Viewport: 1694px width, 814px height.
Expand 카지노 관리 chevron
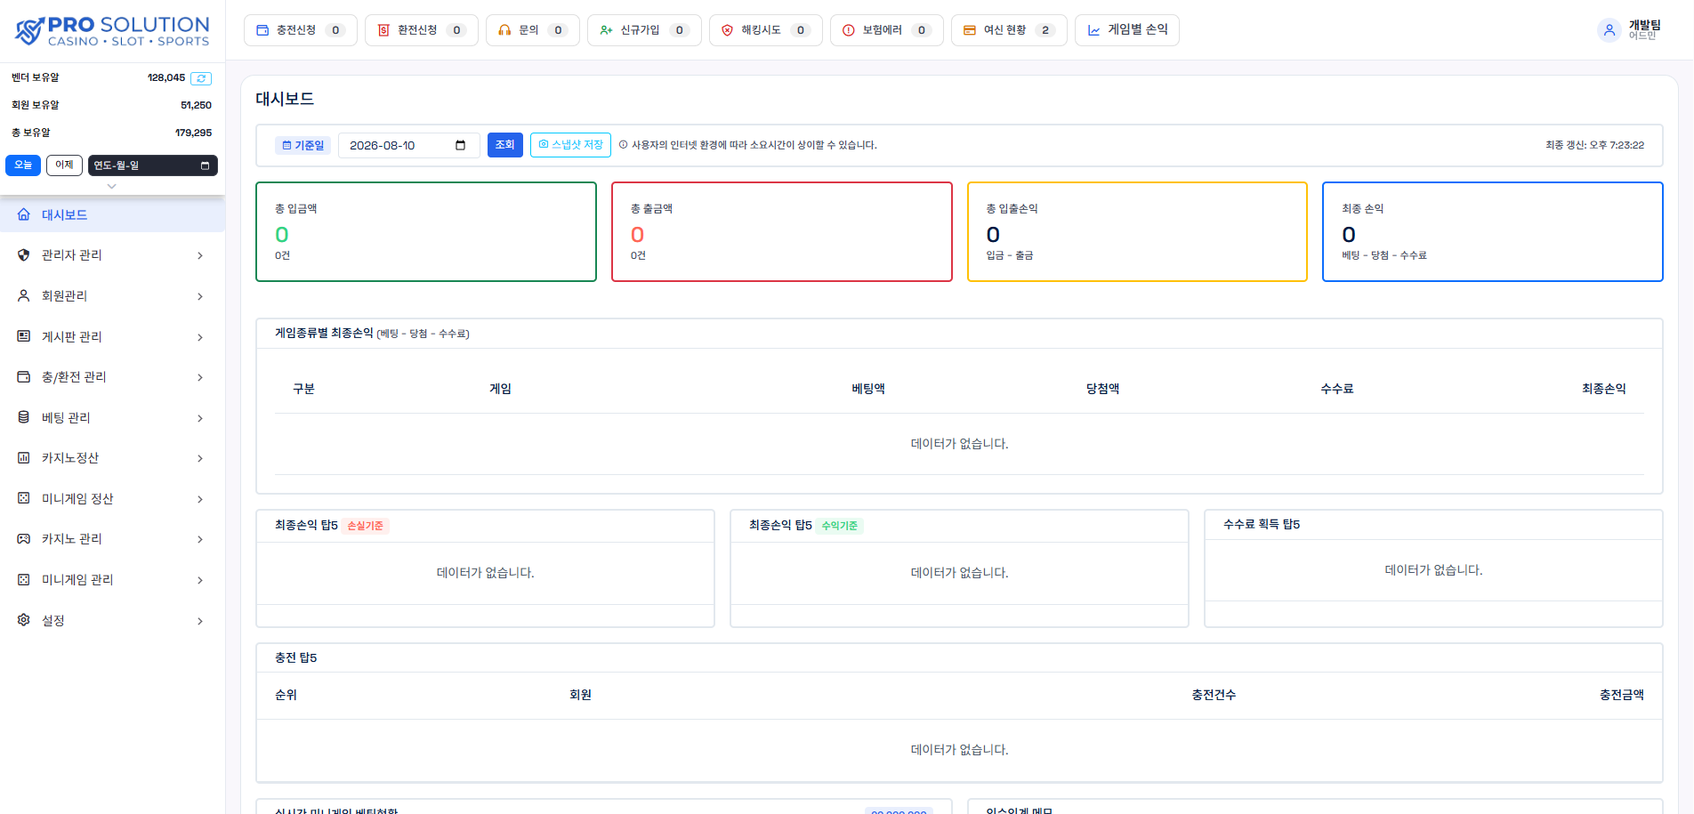click(x=200, y=539)
